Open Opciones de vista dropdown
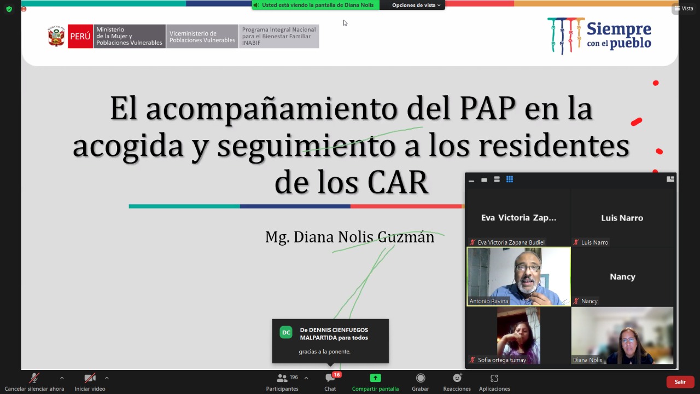Screen dimensions: 700x394 (x=416, y=5)
